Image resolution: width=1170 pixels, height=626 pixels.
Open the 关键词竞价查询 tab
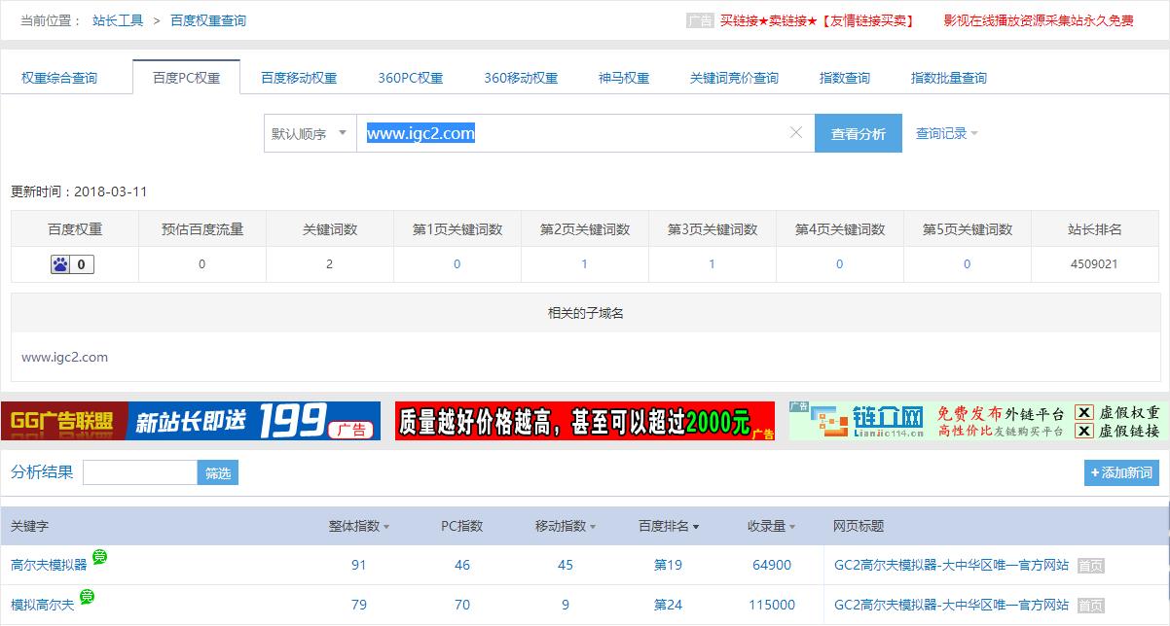(733, 78)
